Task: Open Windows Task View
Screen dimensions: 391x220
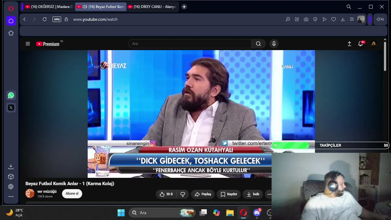Action: click(x=203, y=213)
